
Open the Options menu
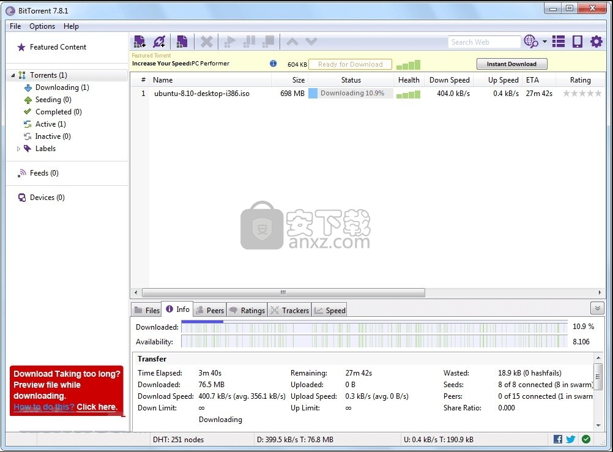point(42,26)
